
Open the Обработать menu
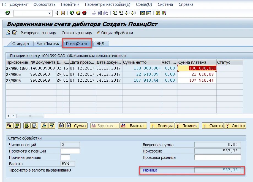(x=44, y=4)
